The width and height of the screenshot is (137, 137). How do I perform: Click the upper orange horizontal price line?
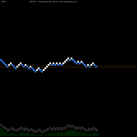coord(68,66)
